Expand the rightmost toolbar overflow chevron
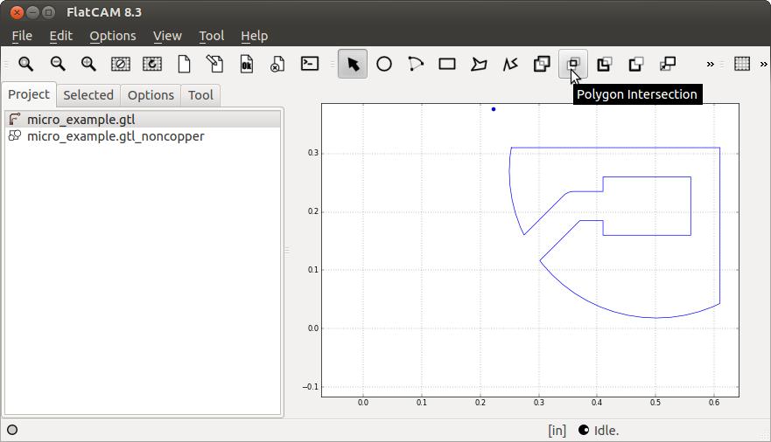This screenshot has height=442, width=771. [763, 64]
